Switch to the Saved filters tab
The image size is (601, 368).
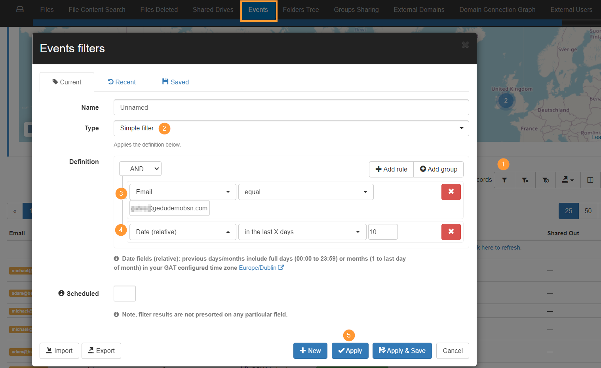click(x=175, y=82)
